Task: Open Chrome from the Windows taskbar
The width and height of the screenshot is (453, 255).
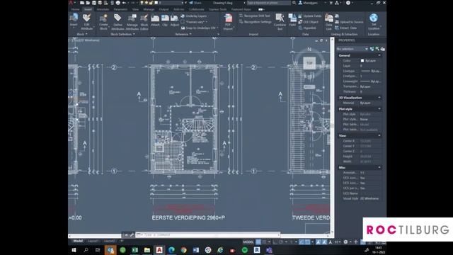Action: pyautogui.click(x=183, y=250)
